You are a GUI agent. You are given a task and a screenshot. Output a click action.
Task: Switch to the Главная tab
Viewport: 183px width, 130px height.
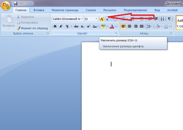coord(21,10)
